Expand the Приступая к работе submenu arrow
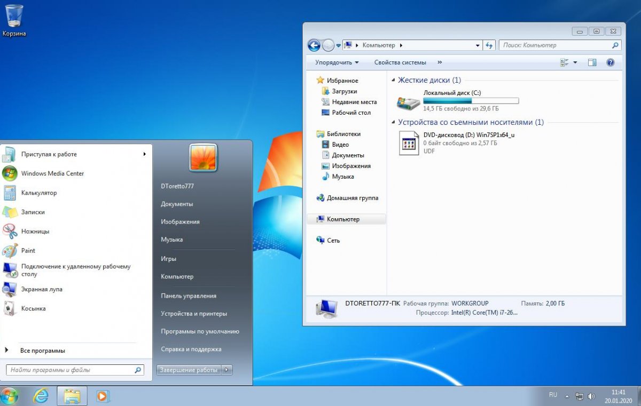 [x=144, y=154]
